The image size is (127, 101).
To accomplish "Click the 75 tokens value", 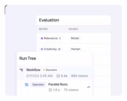I will pyautogui.click(x=71, y=90).
